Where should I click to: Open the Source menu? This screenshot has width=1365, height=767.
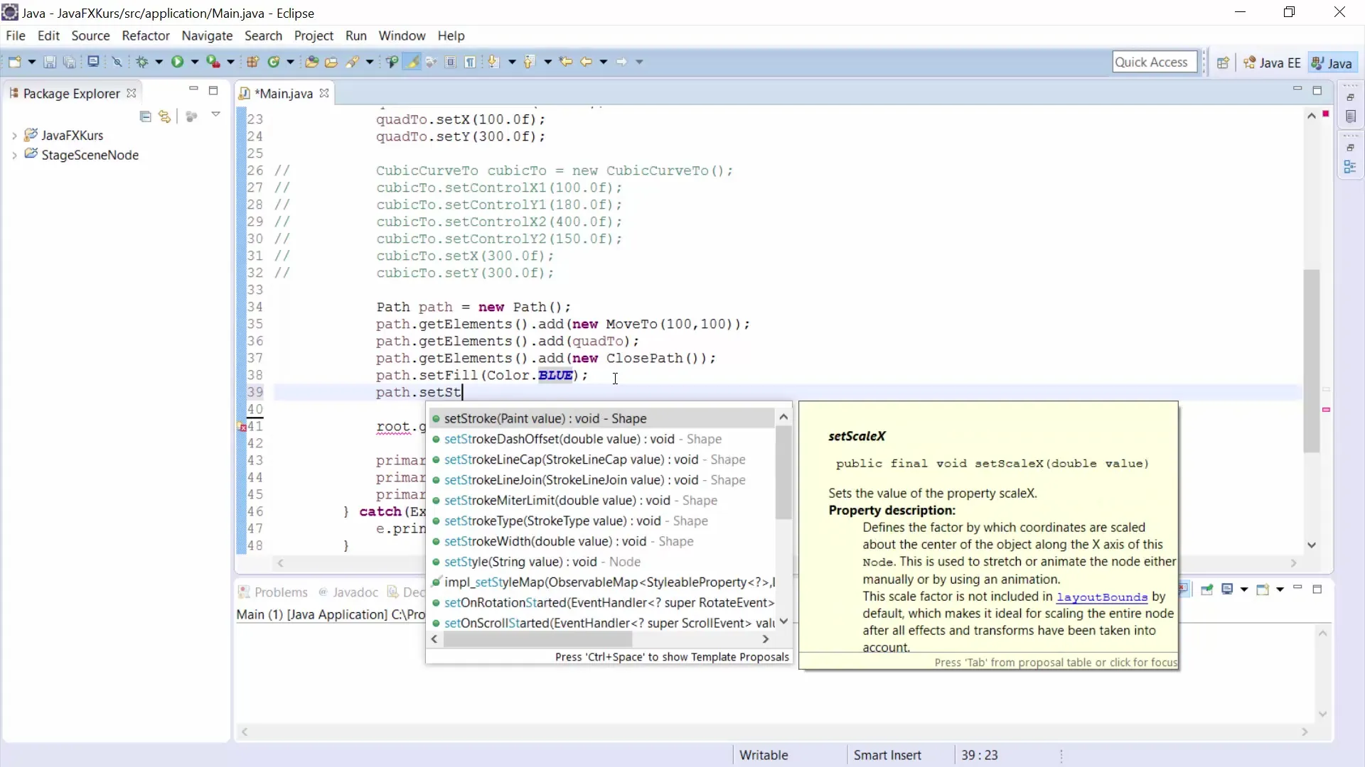[x=91, y=36]
